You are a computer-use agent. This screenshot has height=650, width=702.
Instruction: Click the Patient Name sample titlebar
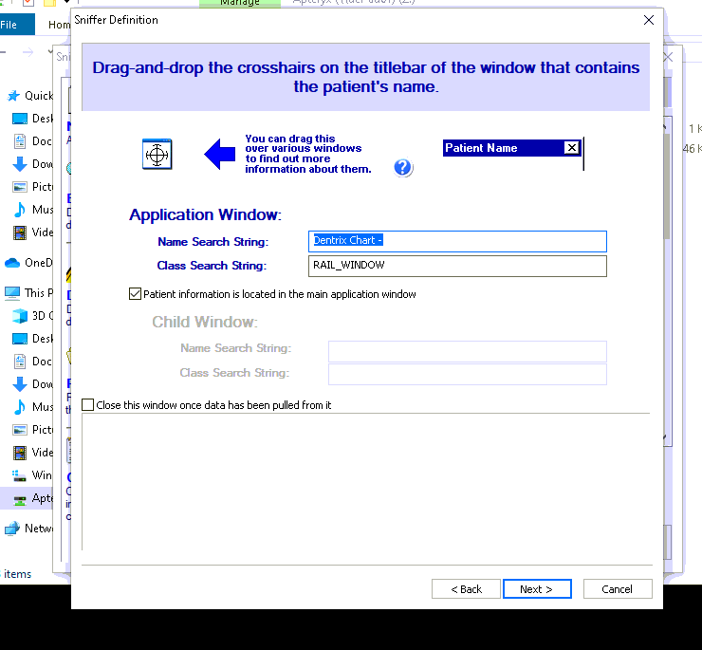pyautogui.click(x=511, y=148)
